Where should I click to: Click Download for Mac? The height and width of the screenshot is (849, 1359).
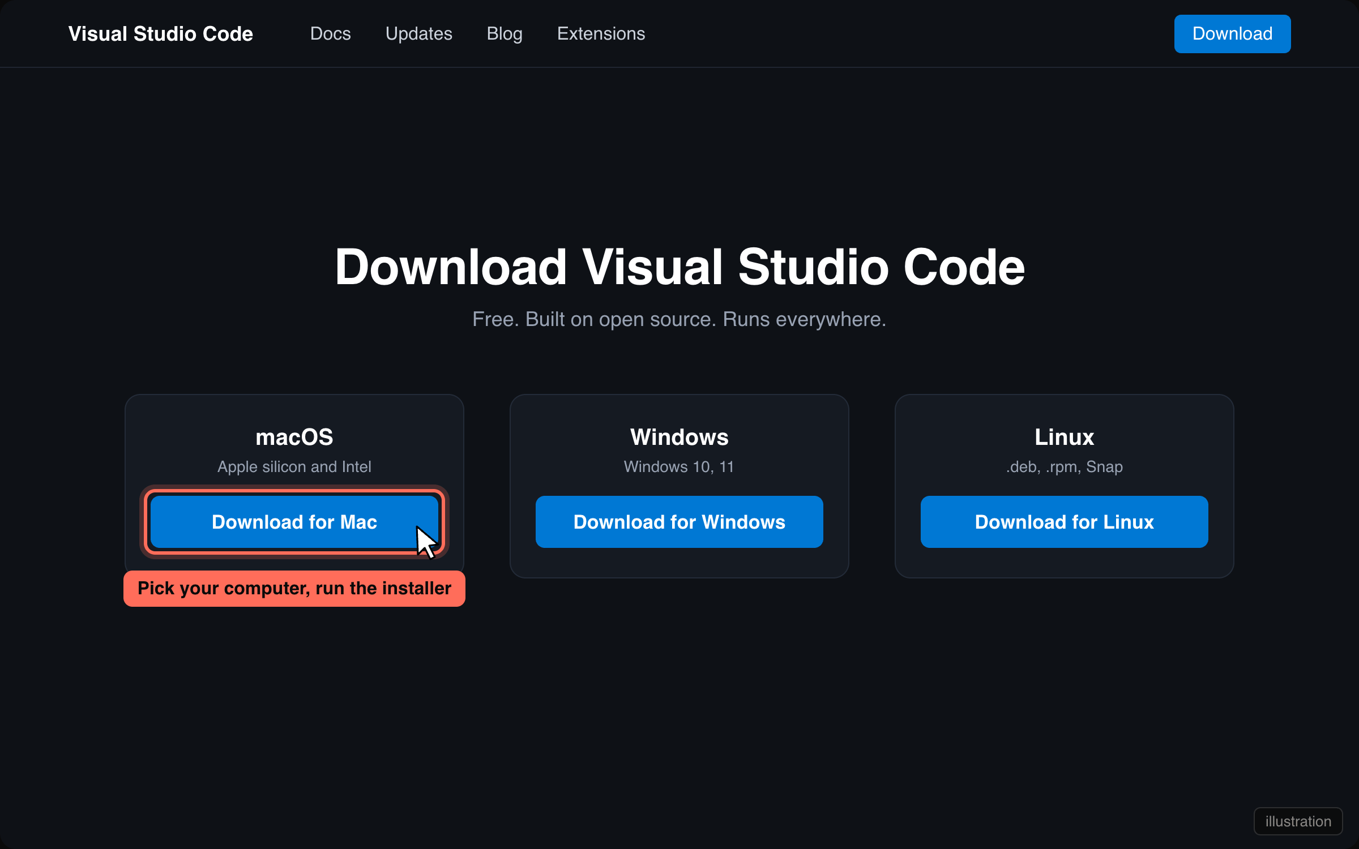coord(294,522)
